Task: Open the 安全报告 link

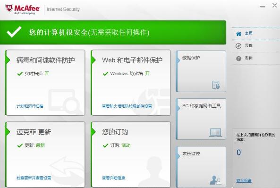Action: [244, 180]
